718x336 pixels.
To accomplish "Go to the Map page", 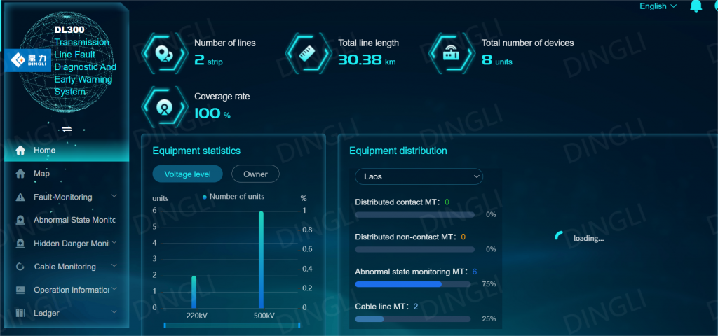I will (x=41, y=174).
